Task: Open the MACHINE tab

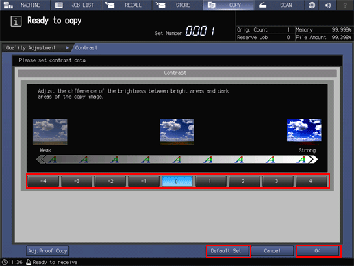Action: pos(25,5)
